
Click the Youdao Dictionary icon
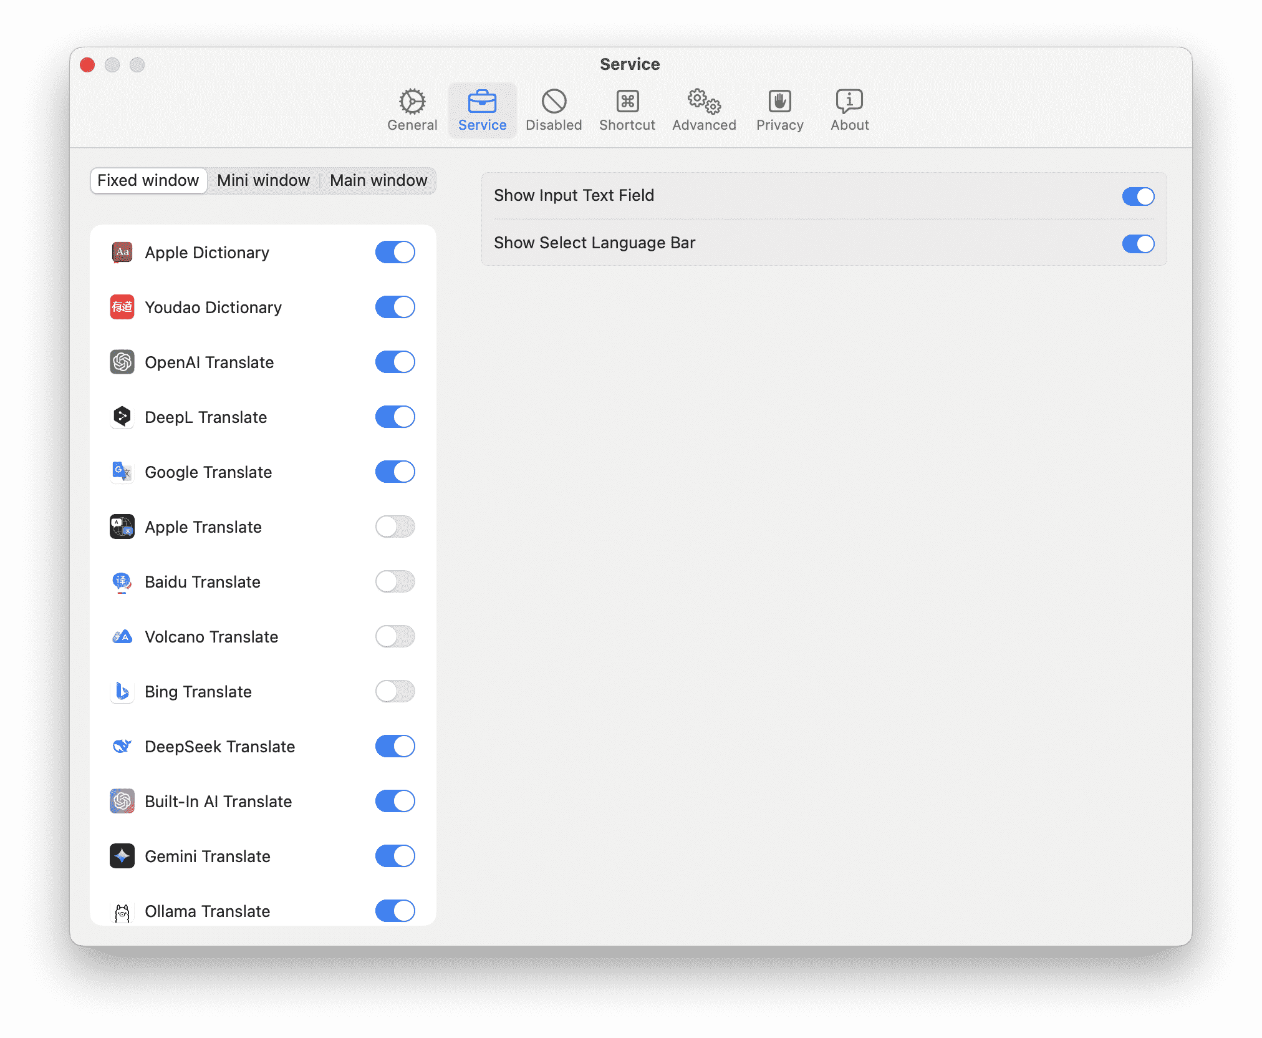pos(122,307)
